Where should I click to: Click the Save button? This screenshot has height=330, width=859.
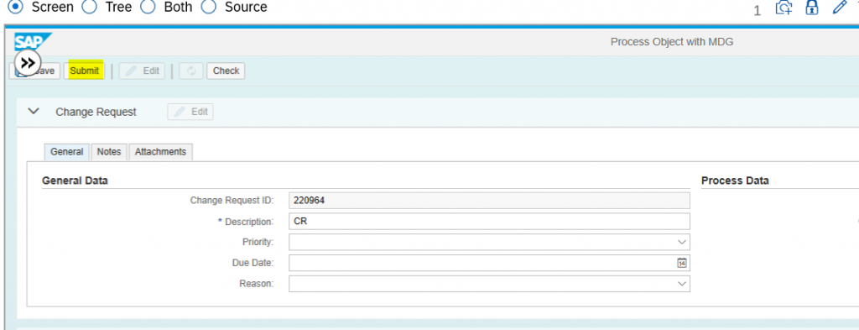pyautogui.click(x=34, y=71)
